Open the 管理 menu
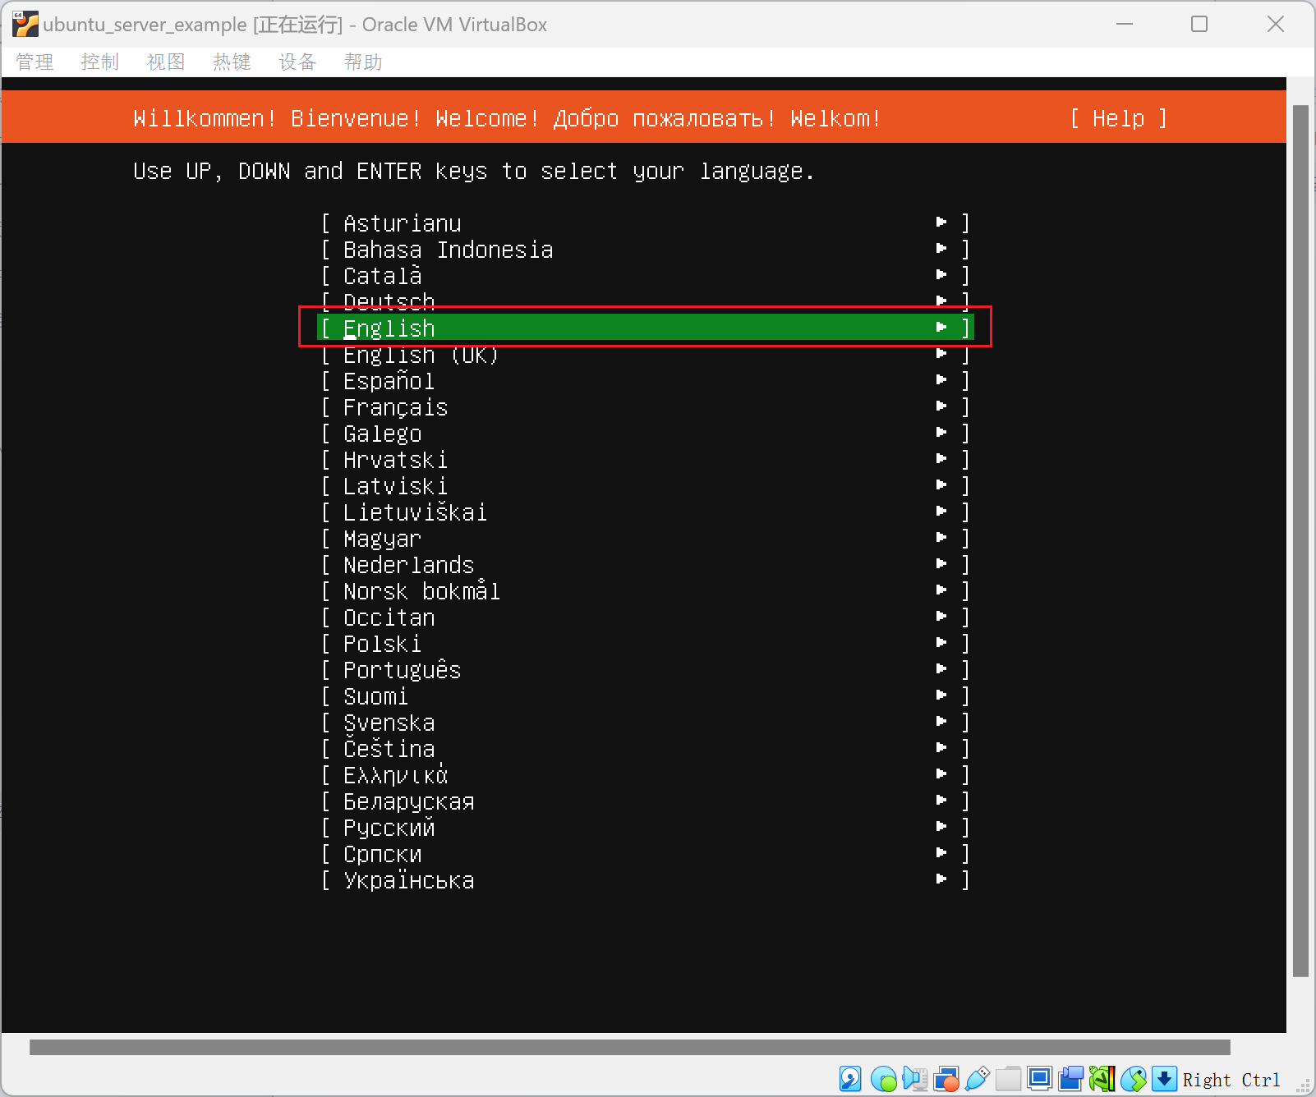The width and height of the screenshot is (1316, 1097). (35, 62)
